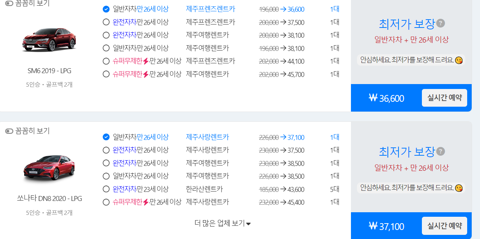Viewport: 480px width, 239px height.
Task: Open the 최저가 보장 help icon on SM6 card
Action: pos(441,23)
